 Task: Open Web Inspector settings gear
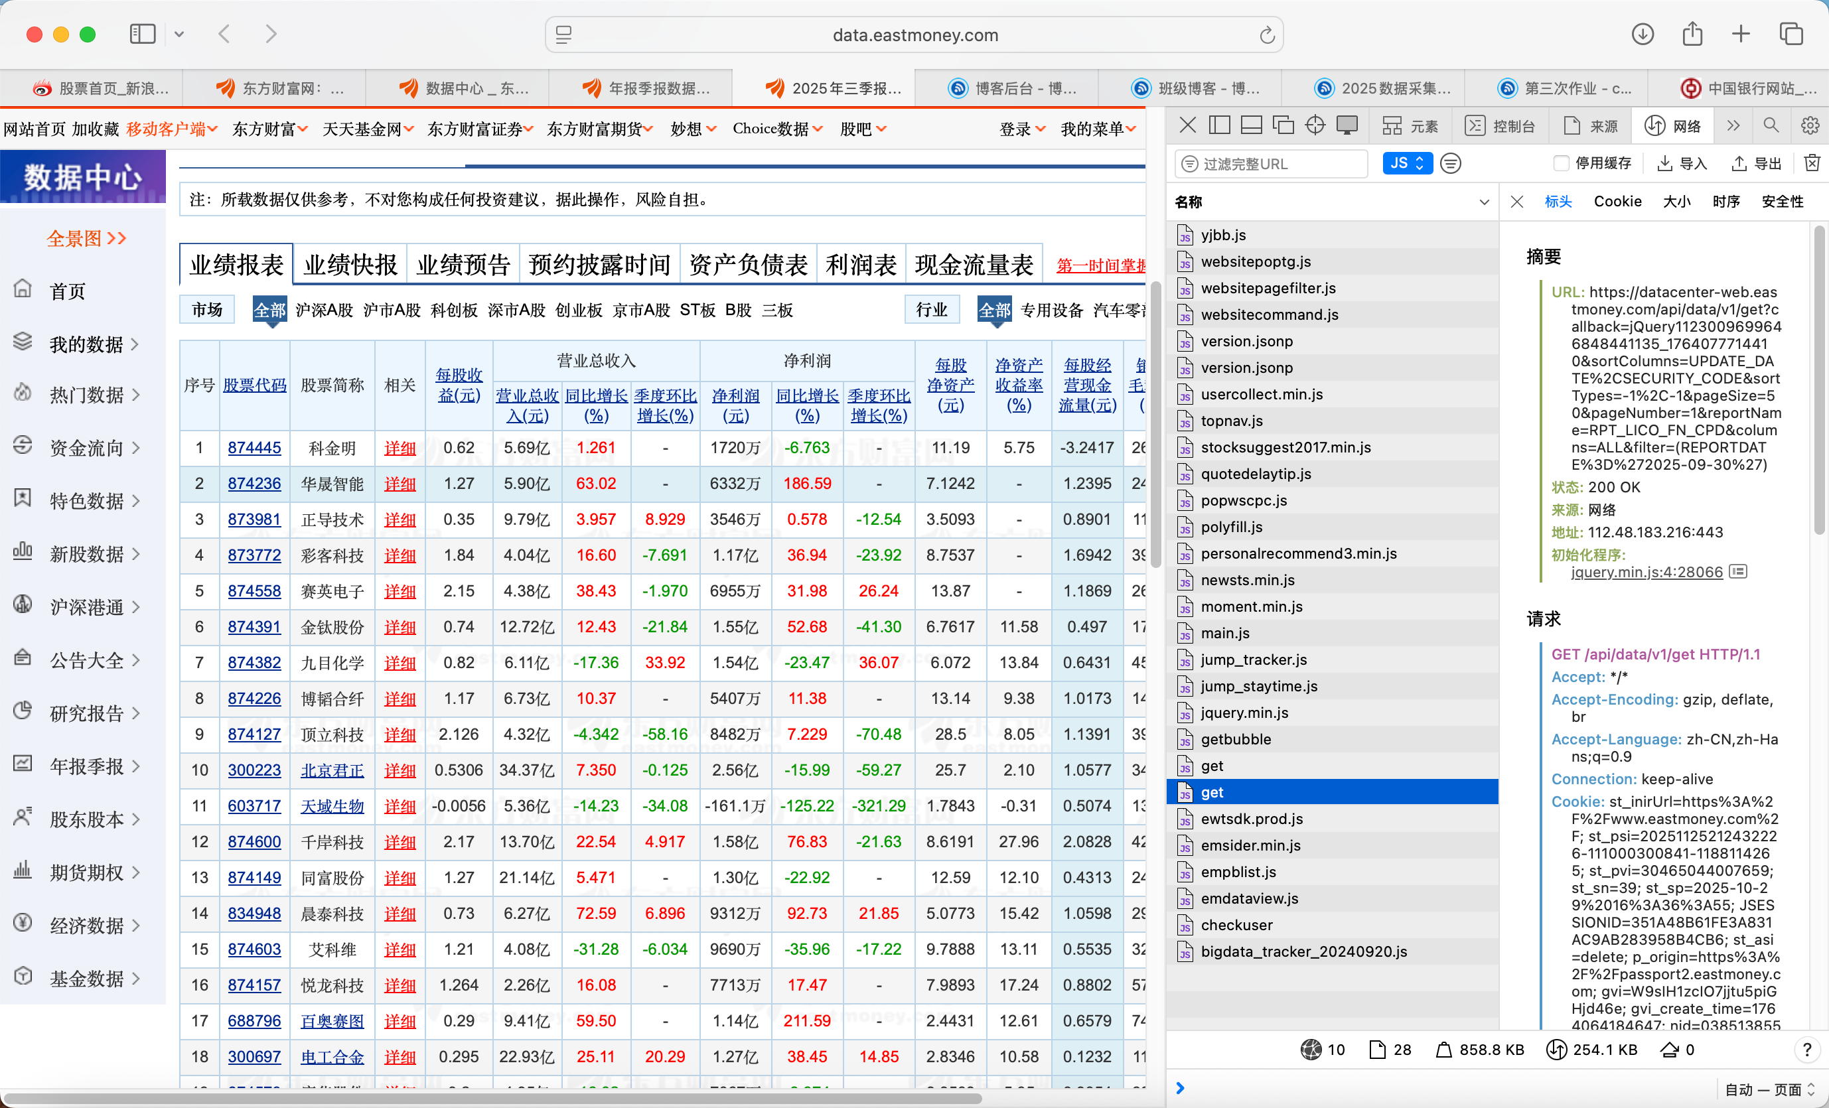pos(1810,125)
